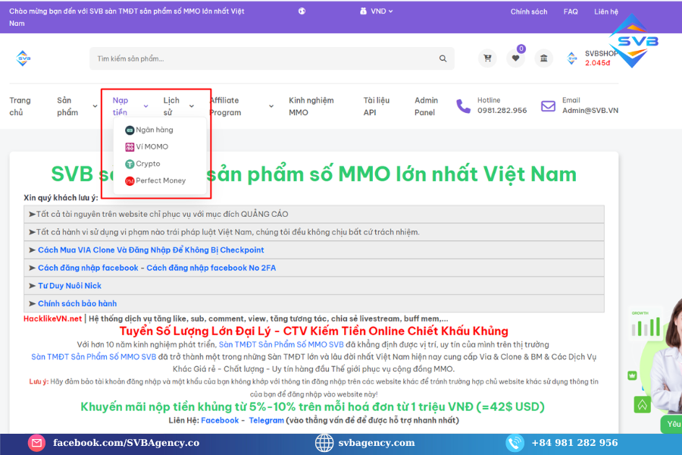Open the heart wishlist icon

point(515,58)
